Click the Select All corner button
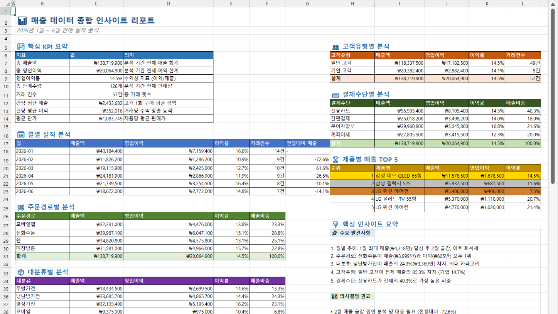This screenshot has width=558, height=314. click(x=6, y=3)
